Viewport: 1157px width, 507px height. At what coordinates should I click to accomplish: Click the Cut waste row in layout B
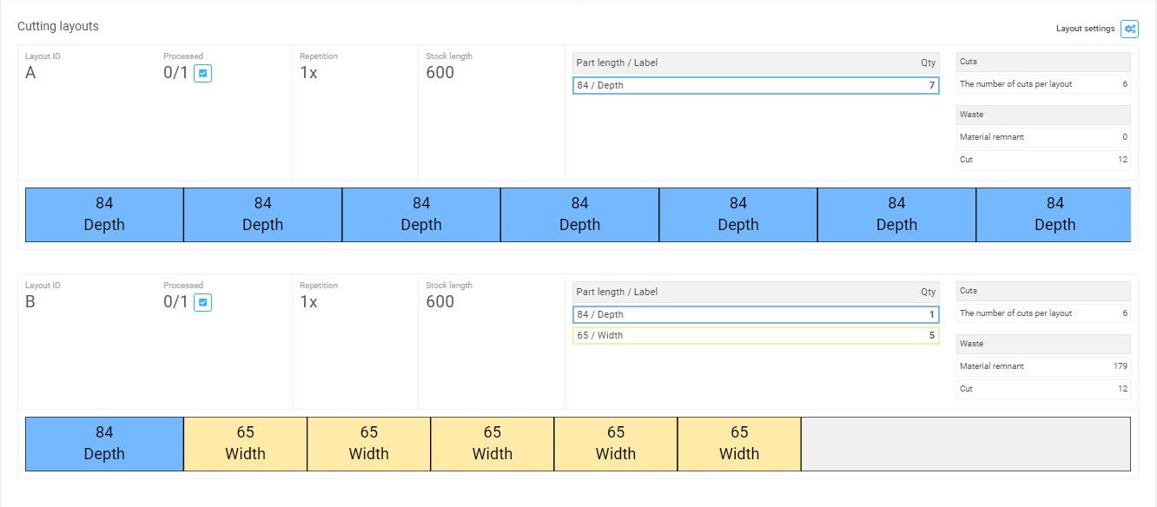[1042, 389]
